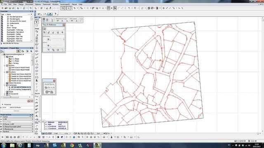
Task: Open the Standard dropdown in Quick Options
Action: (x=18, y=132)
